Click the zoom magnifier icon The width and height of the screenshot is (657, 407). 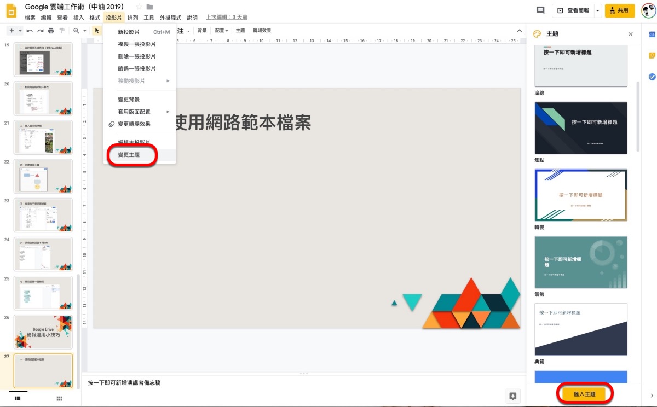pos(76,31)
